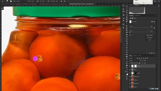161x91 pixels.
Task: Switch to the Channels tab
Action: pos(135,56)
